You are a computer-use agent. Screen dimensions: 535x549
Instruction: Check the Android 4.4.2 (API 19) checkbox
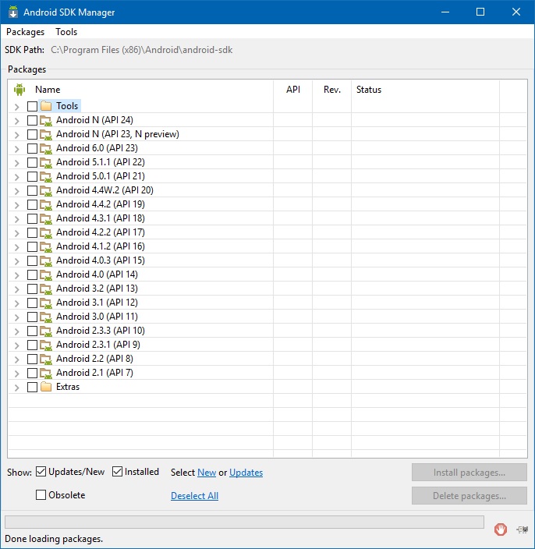32,204
